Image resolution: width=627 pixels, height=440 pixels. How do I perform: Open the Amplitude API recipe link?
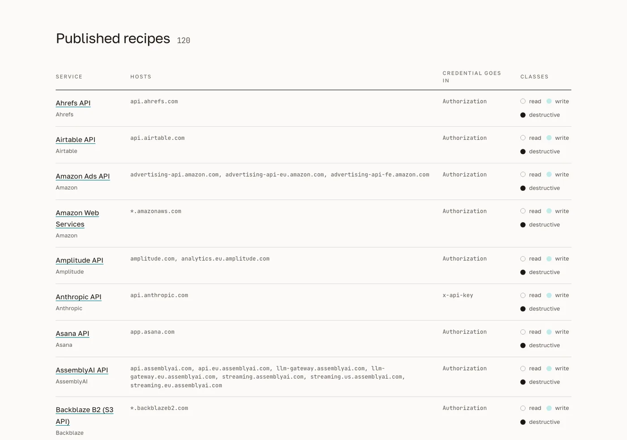(79, 260)
